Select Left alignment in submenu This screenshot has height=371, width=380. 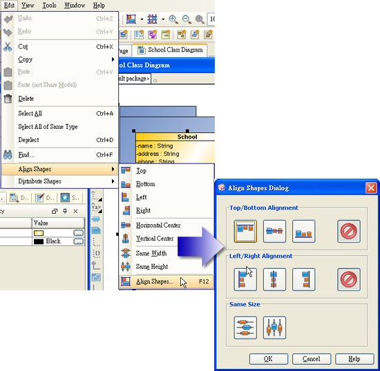tap(167, 197)
